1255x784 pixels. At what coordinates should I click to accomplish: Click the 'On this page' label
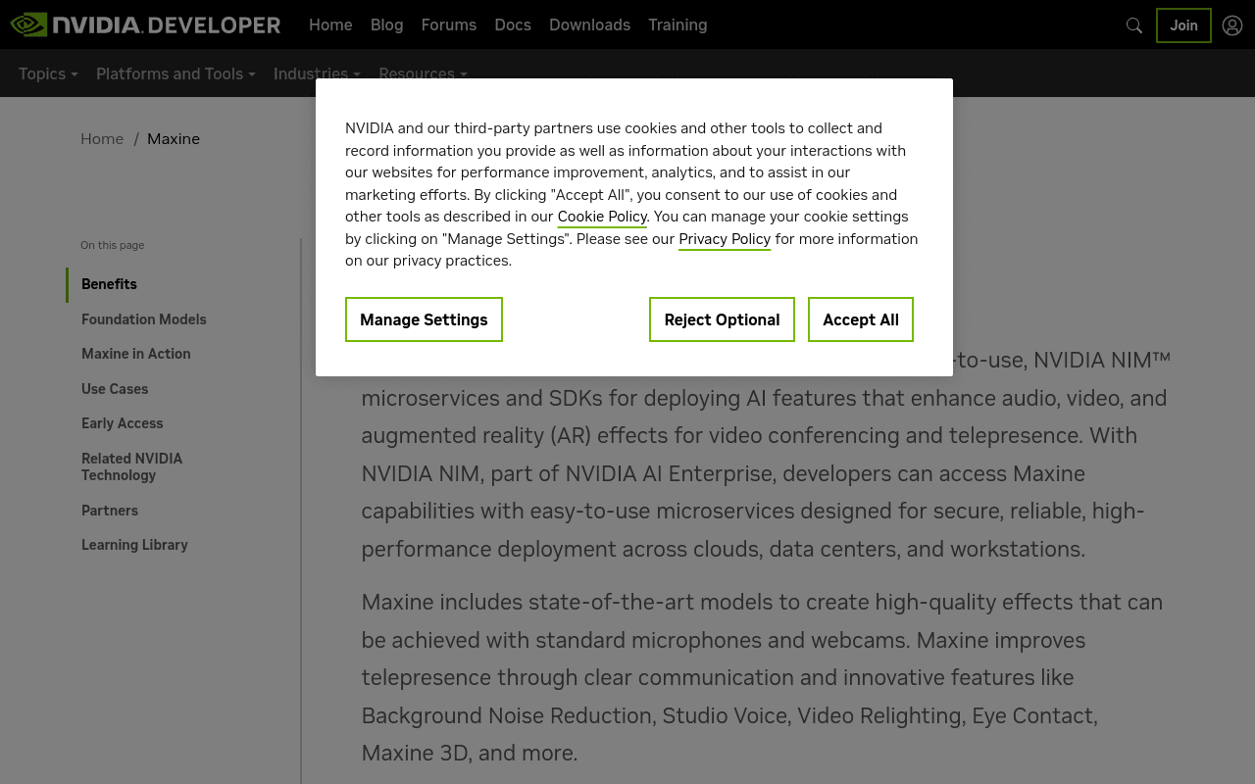(x=113, y=245)
